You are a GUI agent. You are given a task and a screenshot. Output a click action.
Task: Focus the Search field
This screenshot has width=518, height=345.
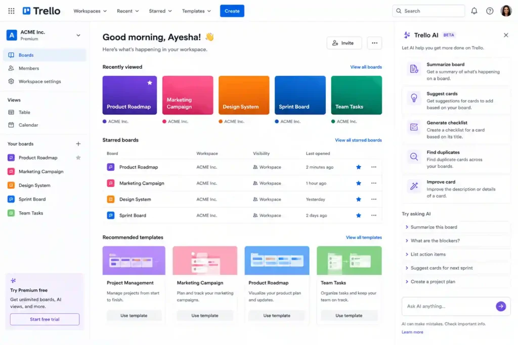tap(428, 11)
